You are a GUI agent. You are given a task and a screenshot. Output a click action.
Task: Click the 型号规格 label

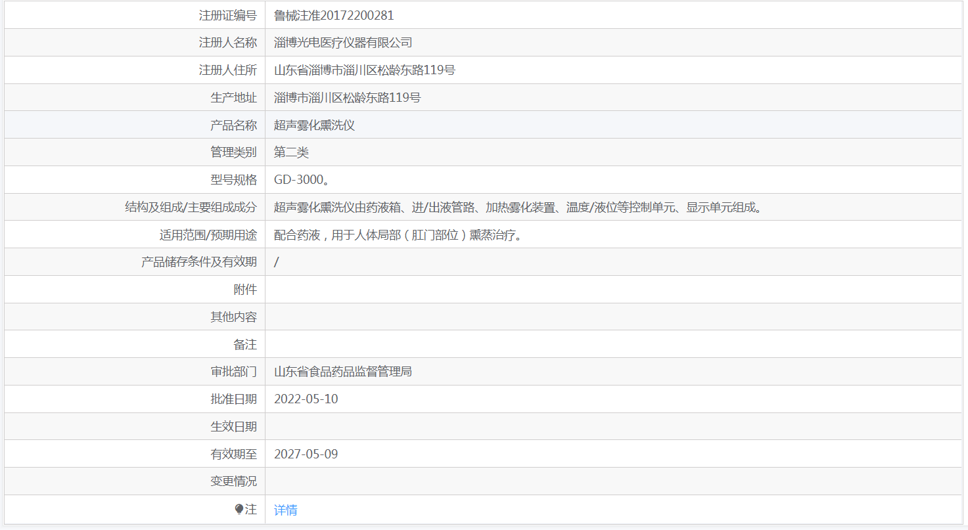234,180
